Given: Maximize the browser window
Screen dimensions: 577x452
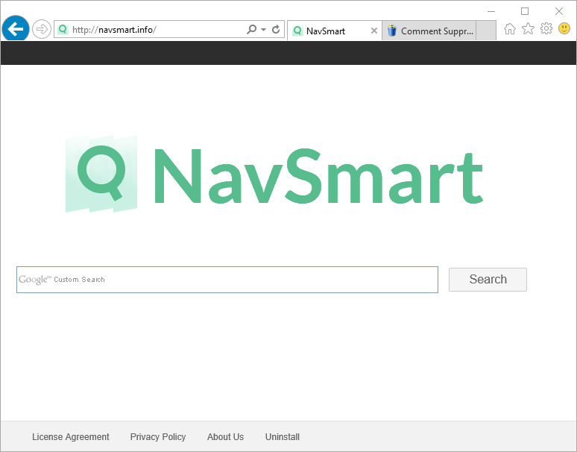Looking at the screenshot, I should (x=525, y=11).
